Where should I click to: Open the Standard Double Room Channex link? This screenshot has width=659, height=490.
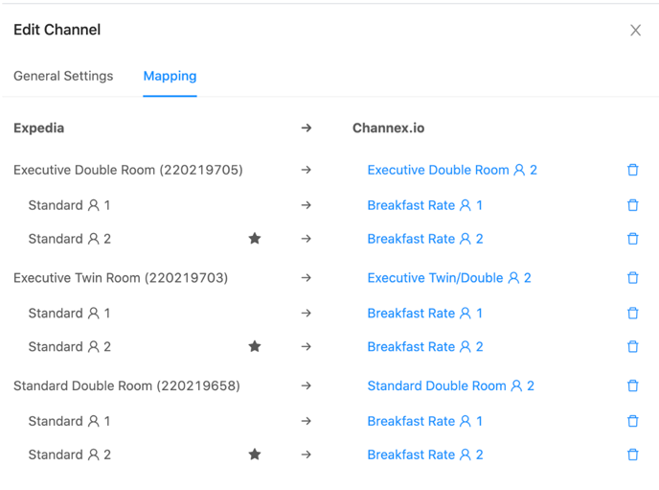click(x=450, y=385)
